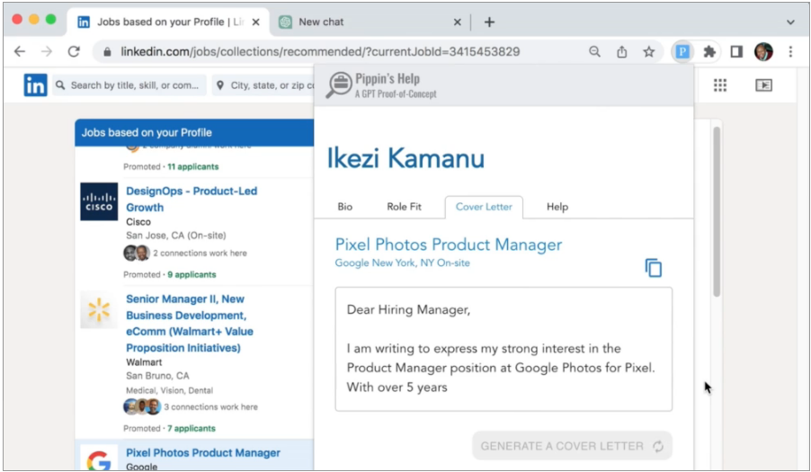Click the Cisco company logo
Screen dimensions: 811x472
tap(99, 201)
